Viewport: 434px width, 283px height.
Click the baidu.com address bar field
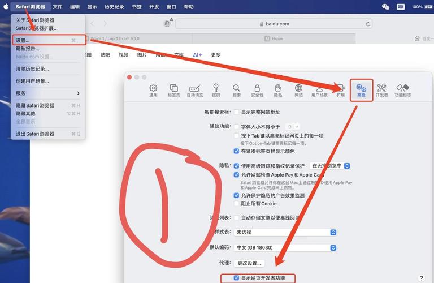(274, 24)
